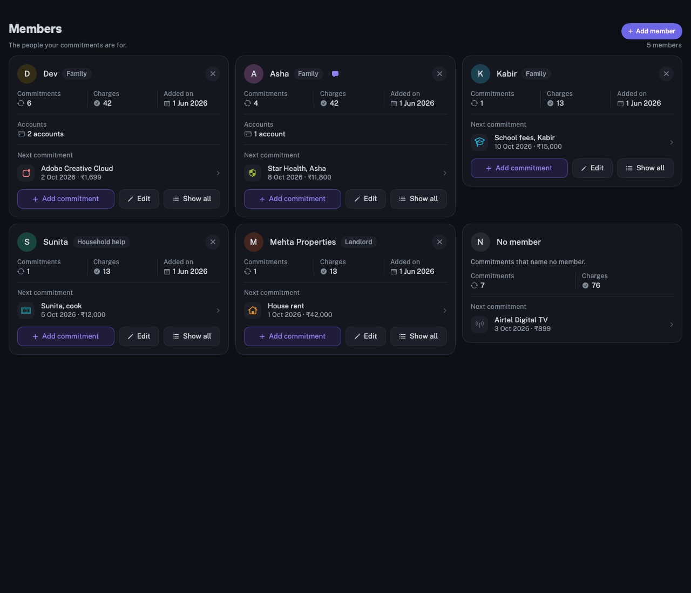Click the School fees graduation cap icon

(x=479, y=142)
